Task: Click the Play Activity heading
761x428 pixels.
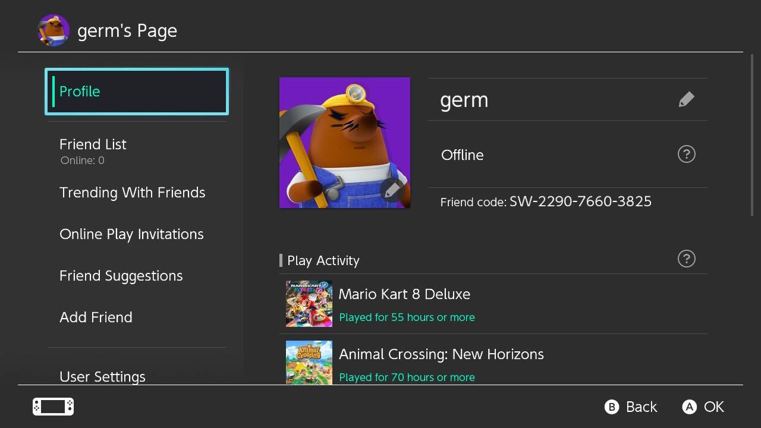Action: click(323, 260)
